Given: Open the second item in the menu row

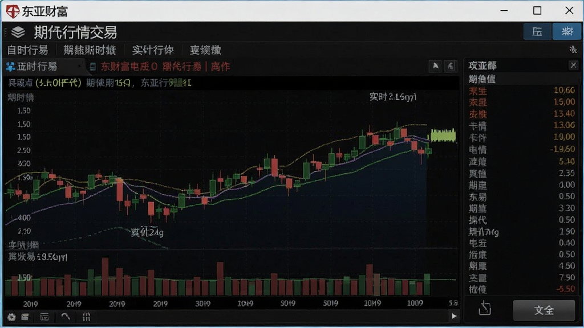Looking at the screenshot, I should click(90, 50).
